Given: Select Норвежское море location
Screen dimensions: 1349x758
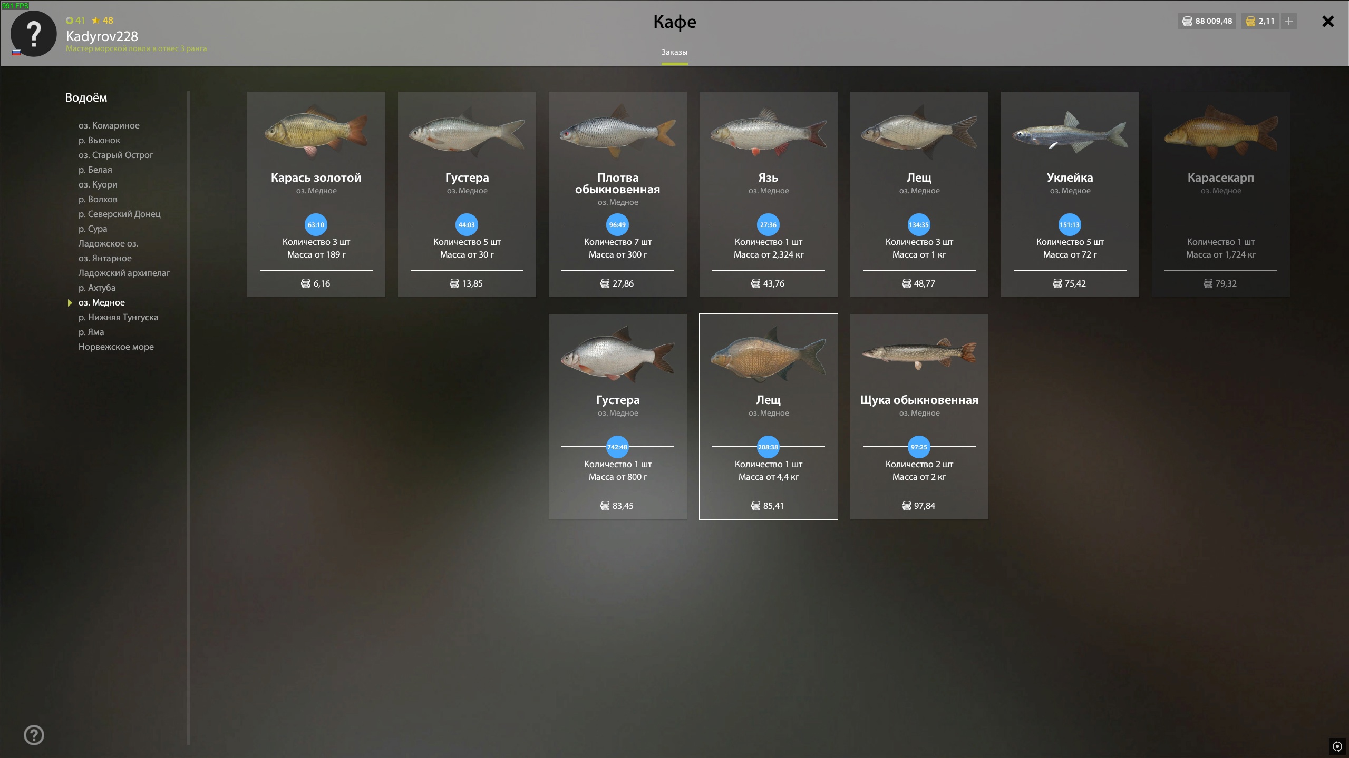Looking at the screenshot, I should point(116,347).
